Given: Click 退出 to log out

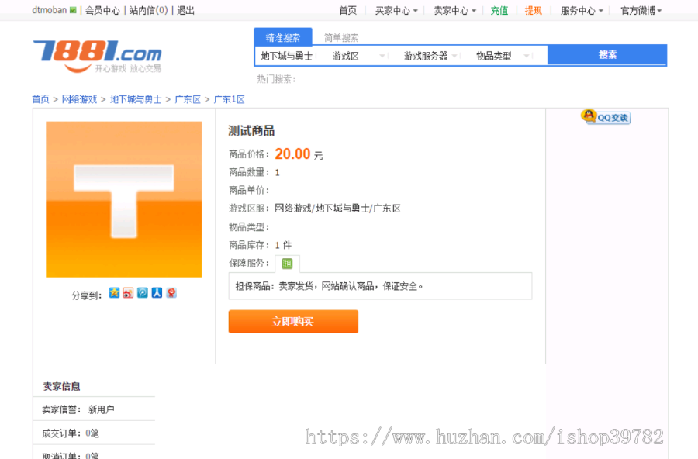Looking at the screenshot, I should click(x=185, y=11).
